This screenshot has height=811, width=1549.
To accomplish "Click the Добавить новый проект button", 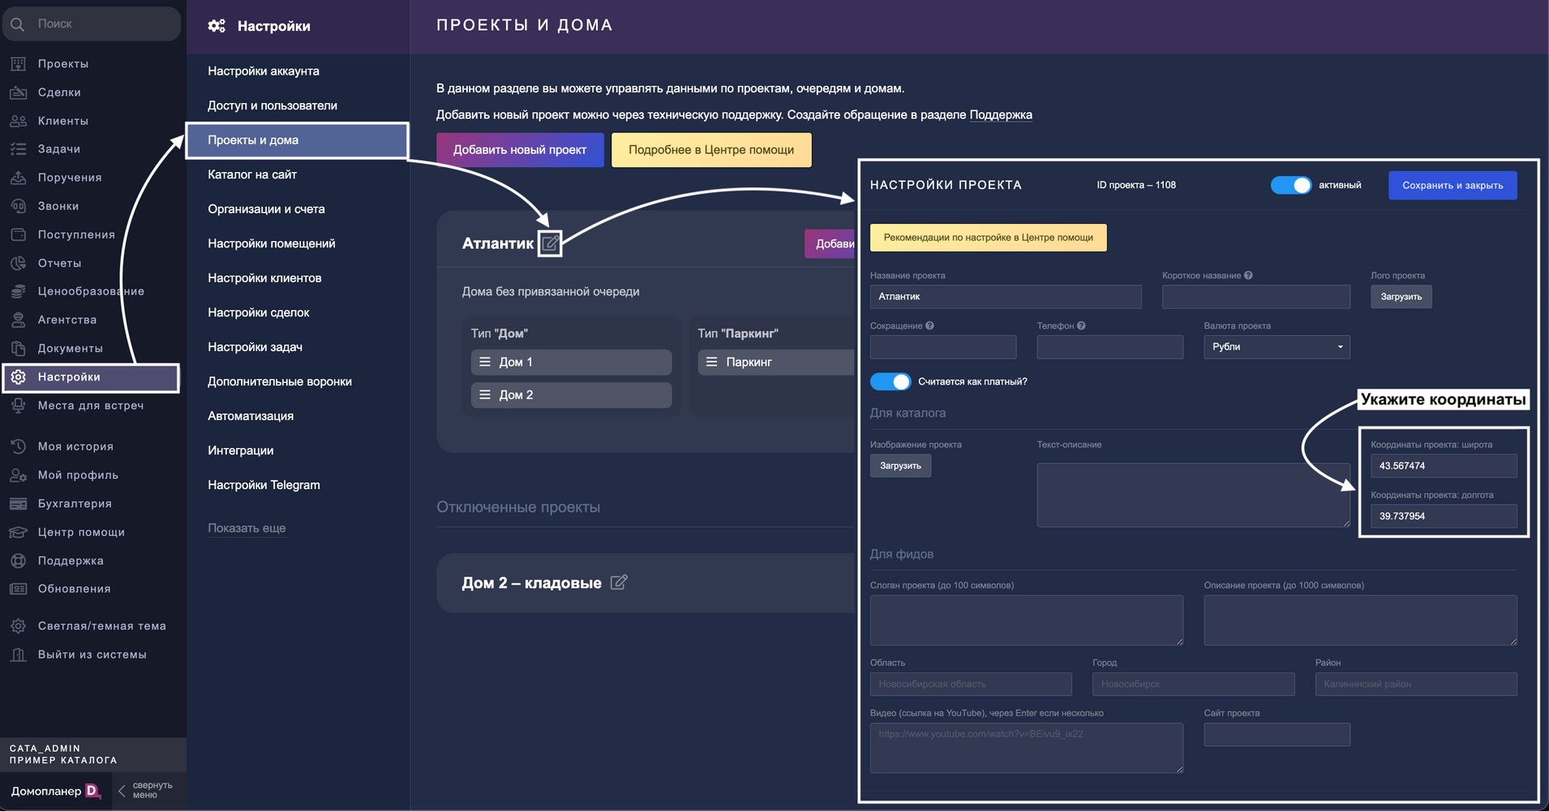I will tap(520, 150).
